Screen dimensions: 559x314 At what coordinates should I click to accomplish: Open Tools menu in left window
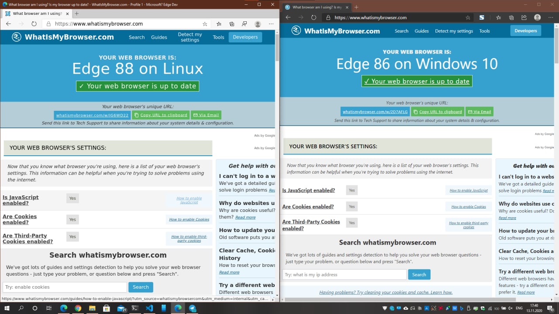218,37
